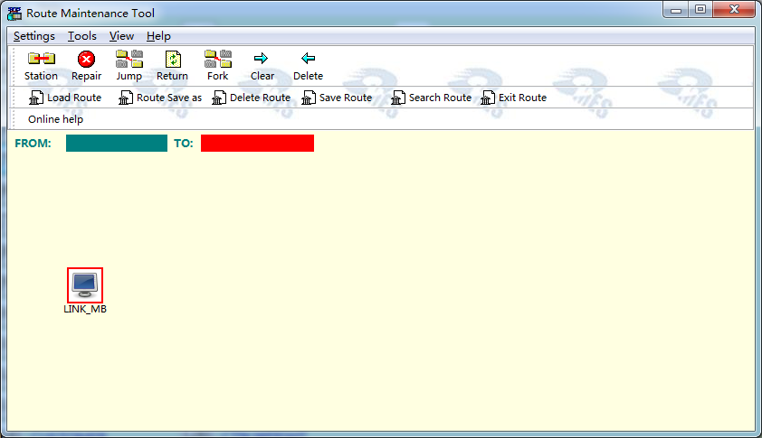Expand the View menu
Image resolution: width=762 pixels, height=438 pixels.
121,36
